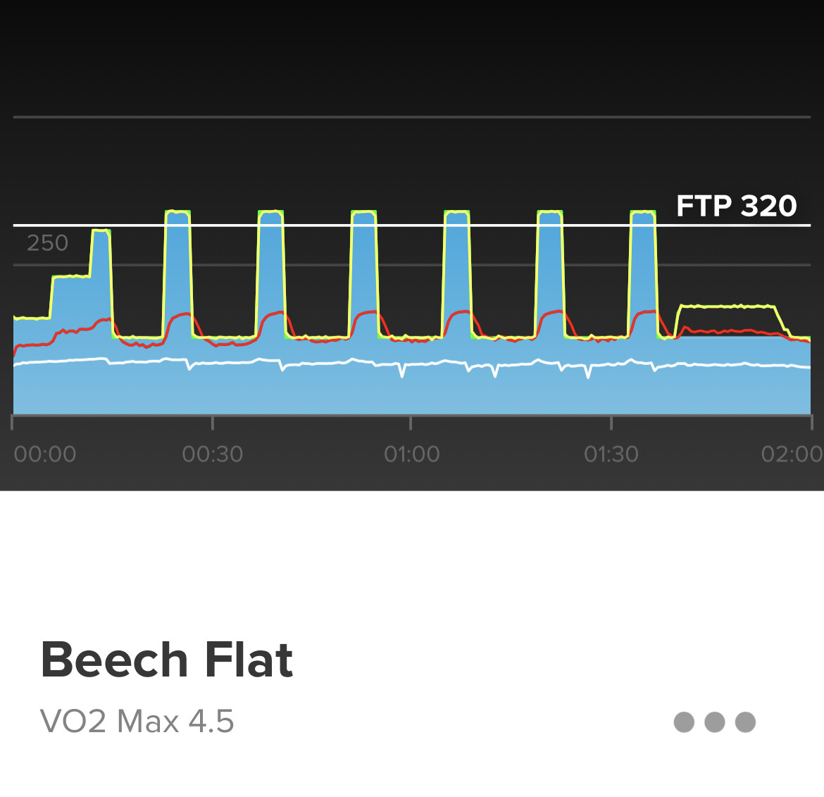Select the 01:00 timeline marker

point(411,454)
